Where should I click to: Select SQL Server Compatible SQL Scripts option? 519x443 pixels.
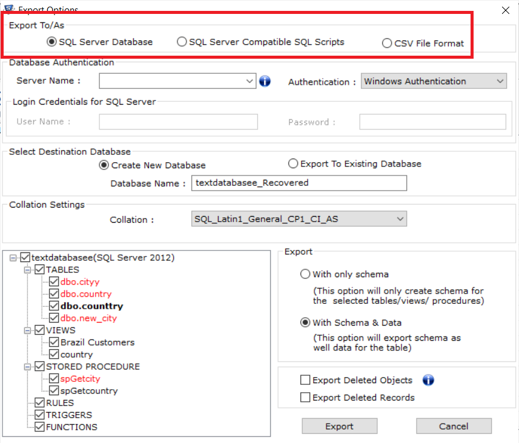point(182,42)
